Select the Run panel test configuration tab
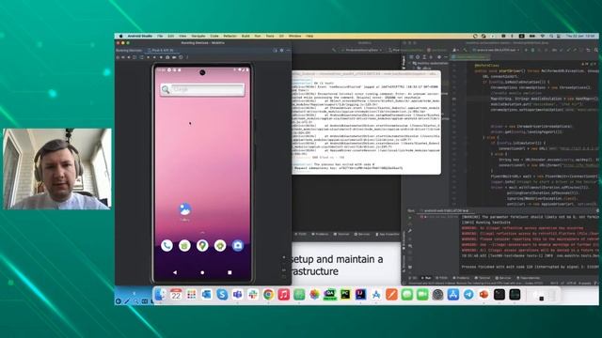 (446, 210)
